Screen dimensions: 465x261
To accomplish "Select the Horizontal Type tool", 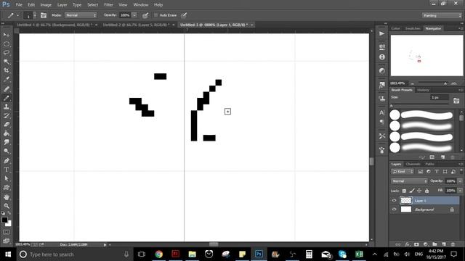I will pyautogui.click(x=7, y=170).
